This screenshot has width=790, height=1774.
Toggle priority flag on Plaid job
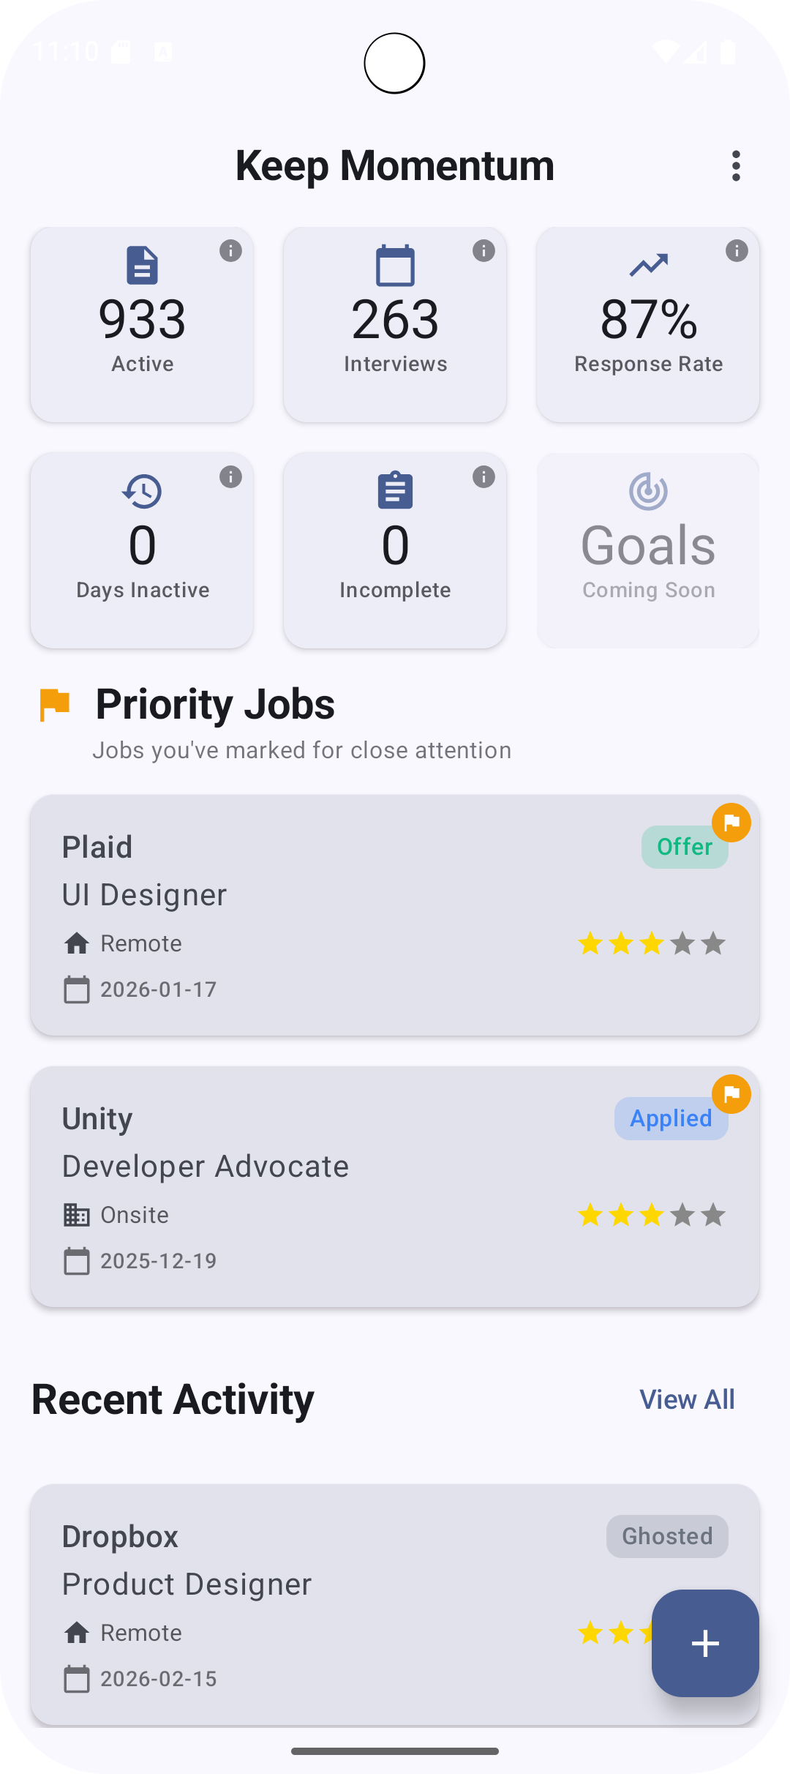(731, 823)
